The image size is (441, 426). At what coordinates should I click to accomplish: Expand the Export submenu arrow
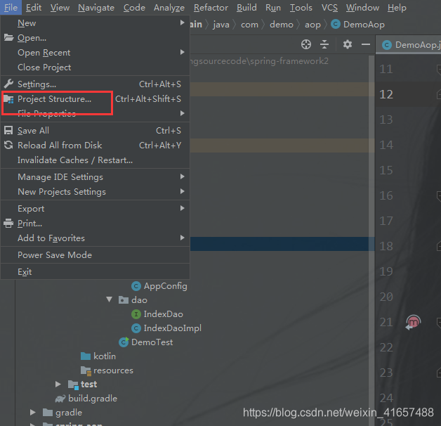[x=183, y=208]
